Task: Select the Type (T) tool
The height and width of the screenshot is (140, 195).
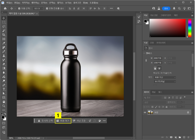Action: 4,89
